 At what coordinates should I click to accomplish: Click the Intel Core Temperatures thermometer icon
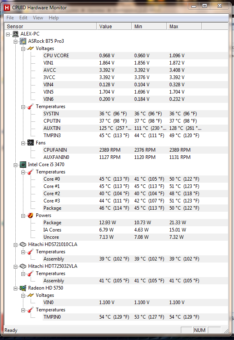(31, 172)
